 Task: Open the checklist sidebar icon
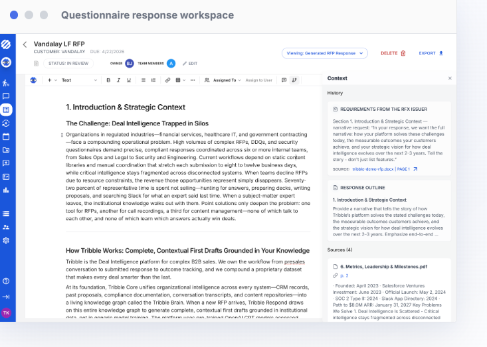point(6,176)
